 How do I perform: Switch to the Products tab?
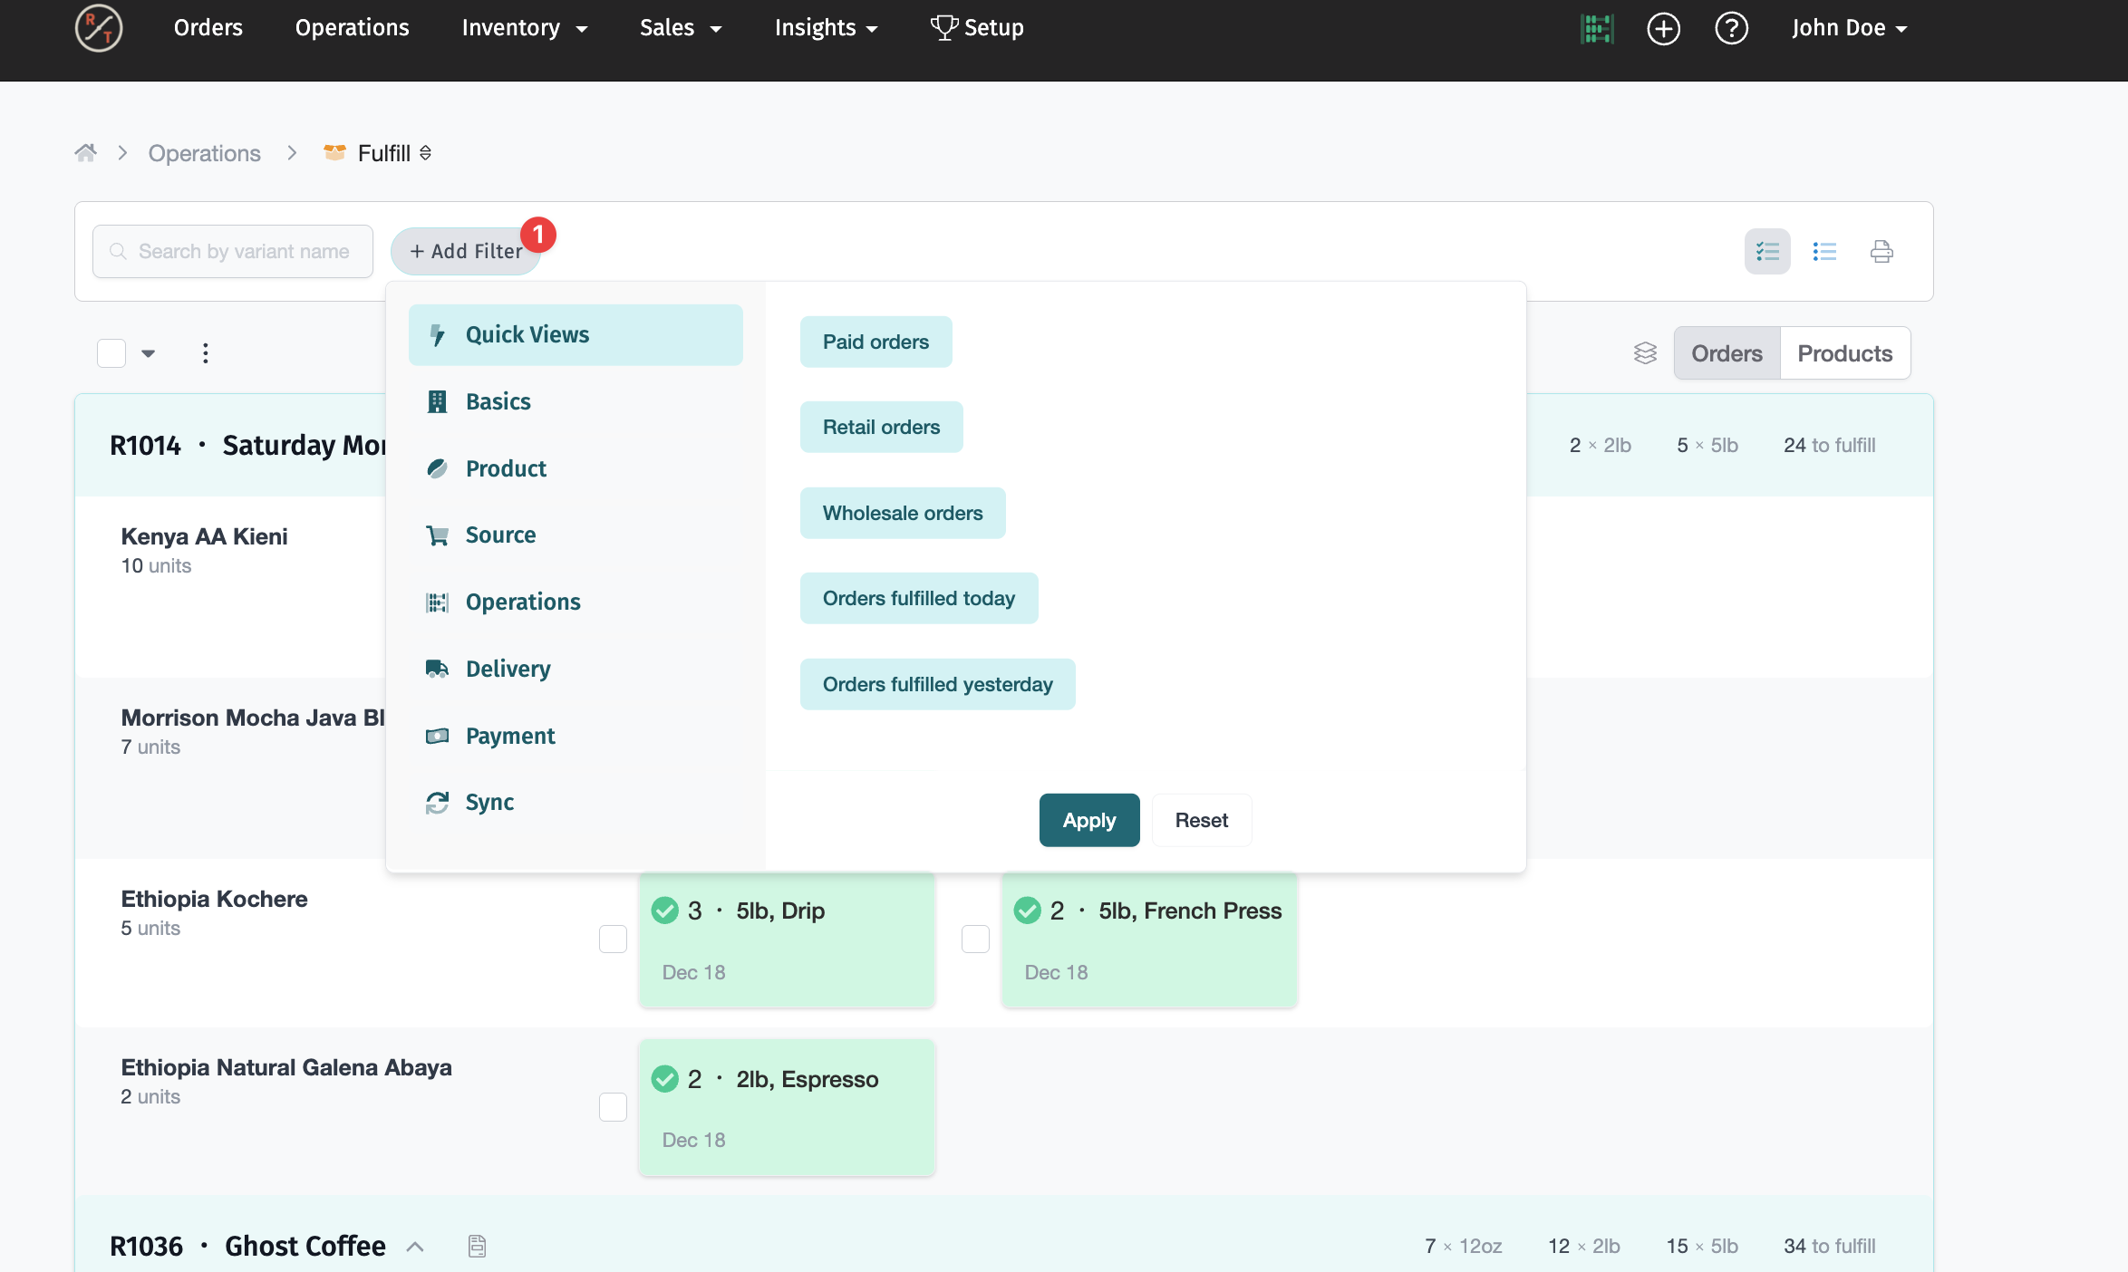tap(1844, 353)
